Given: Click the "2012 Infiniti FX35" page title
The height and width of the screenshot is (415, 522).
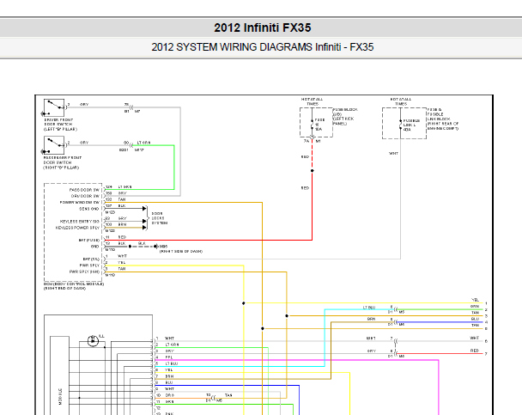Looking at the screenshot, I should (263, 27).
